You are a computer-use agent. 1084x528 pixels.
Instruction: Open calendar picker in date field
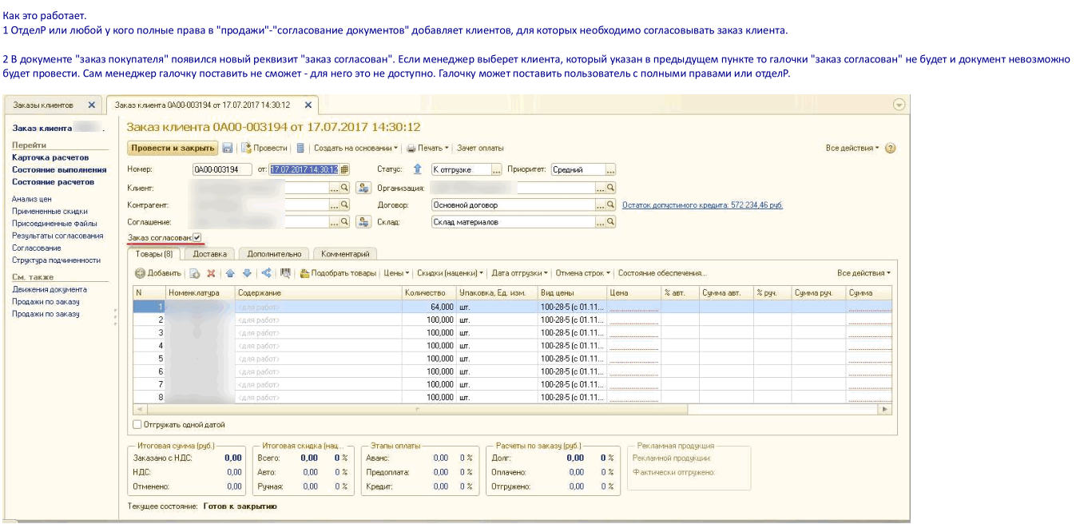pyautogui.click(x=344, y=169)
